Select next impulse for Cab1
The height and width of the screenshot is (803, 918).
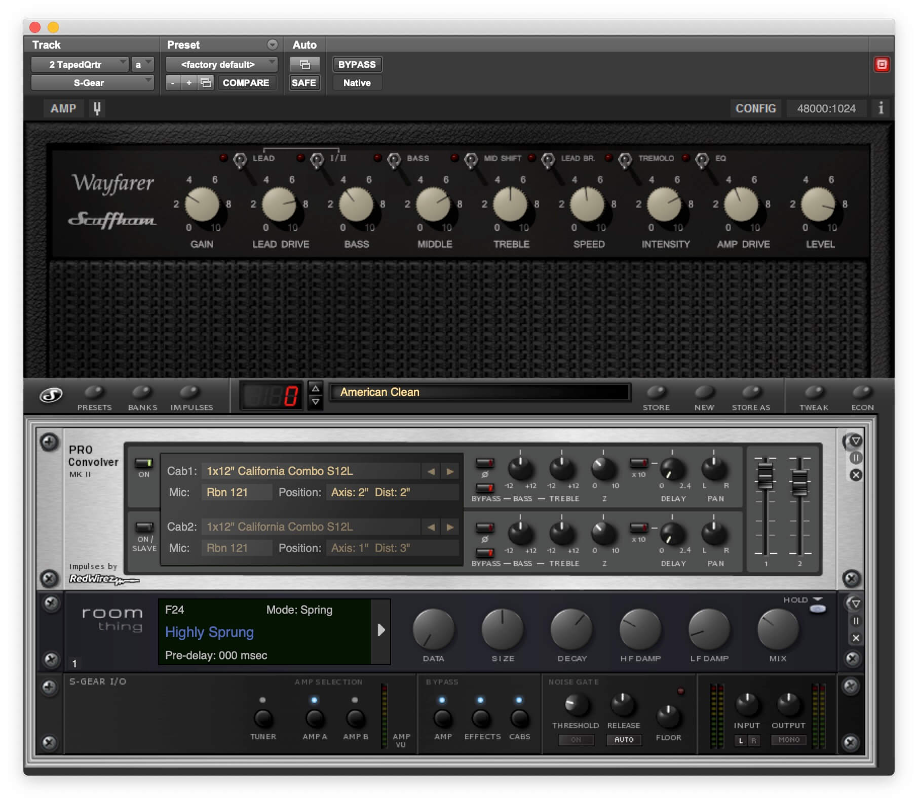[450, 471]
